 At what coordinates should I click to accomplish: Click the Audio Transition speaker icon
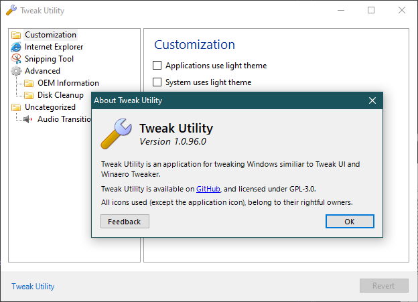tap(28, 119)
